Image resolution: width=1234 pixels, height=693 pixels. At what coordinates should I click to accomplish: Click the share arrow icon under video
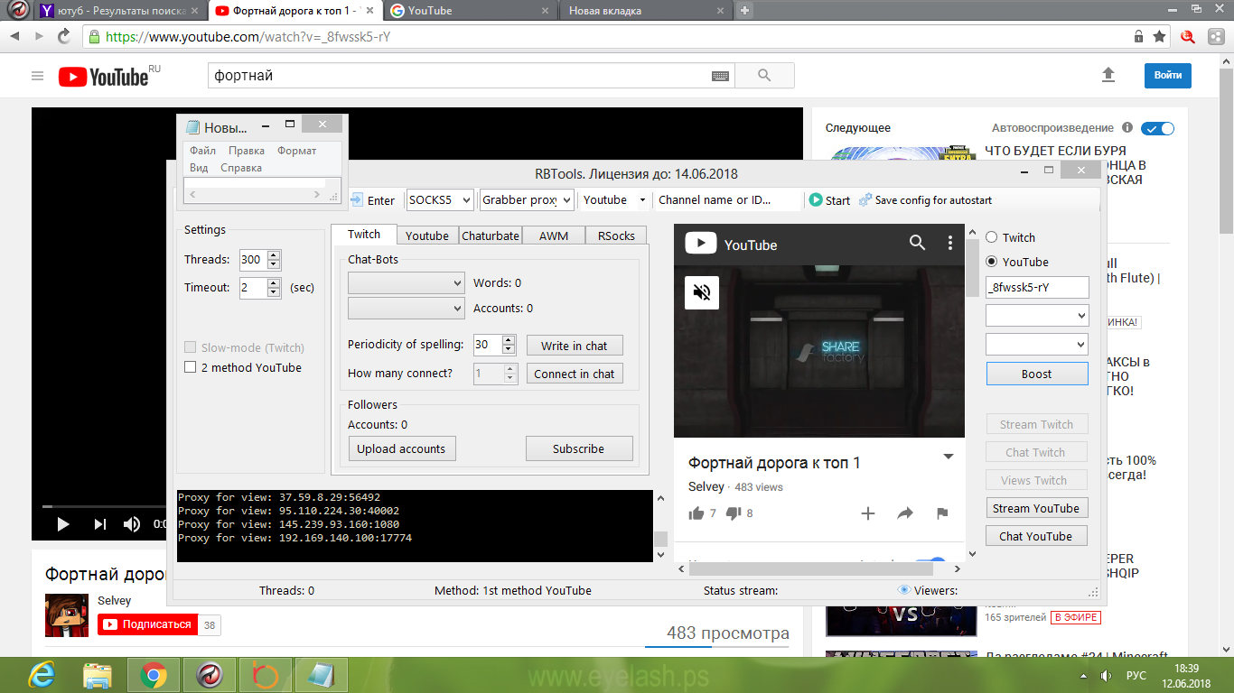click(x=904, y=513)
